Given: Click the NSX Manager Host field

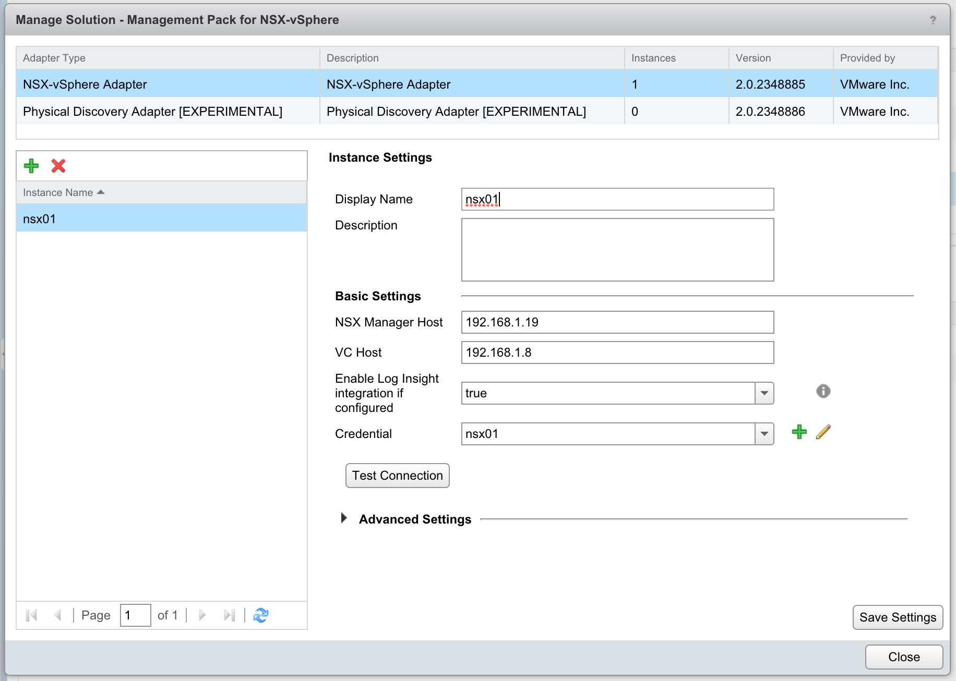Looking at the screenshot, I should pos(618,322).
